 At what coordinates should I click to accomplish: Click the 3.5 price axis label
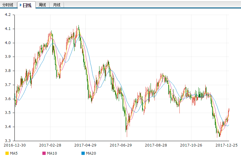point(8,113)
